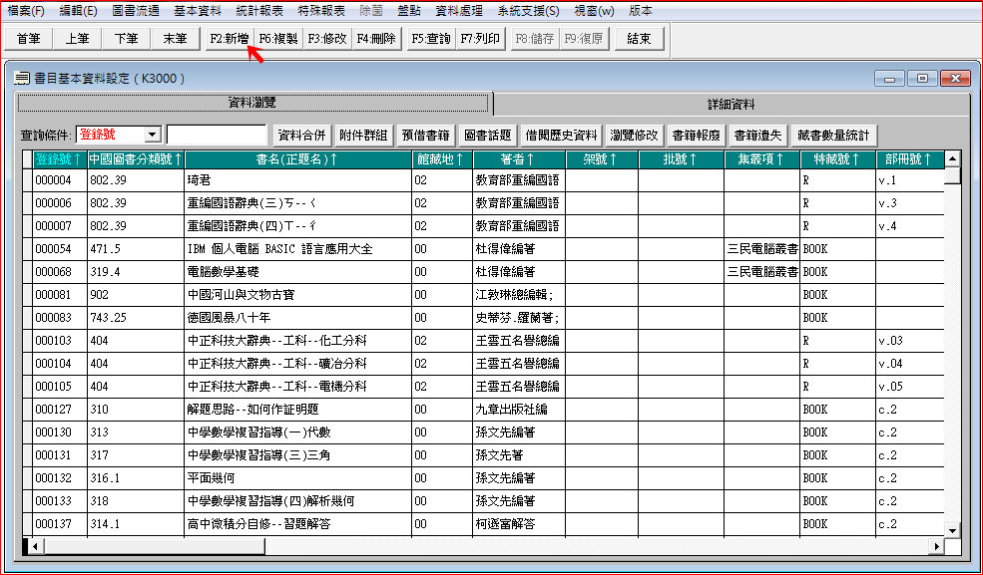983x575 pixels.
Task: Switch to the 詳細資料 tab
Action: point(731,104)
